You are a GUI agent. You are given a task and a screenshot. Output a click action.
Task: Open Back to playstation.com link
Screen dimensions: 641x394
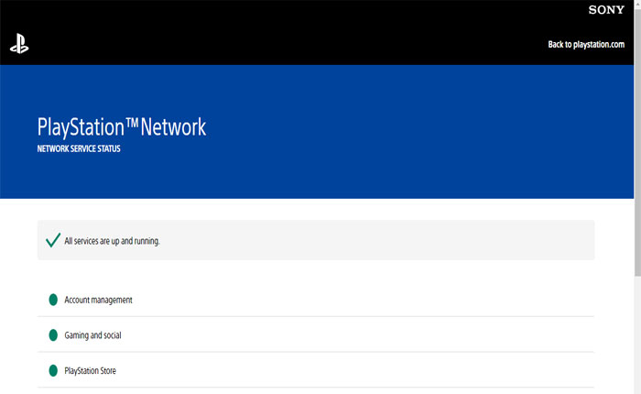pyautogui.click(x=586, y=44)
